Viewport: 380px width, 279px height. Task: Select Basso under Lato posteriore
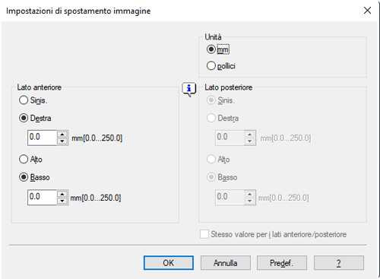[x=211, y=177]
